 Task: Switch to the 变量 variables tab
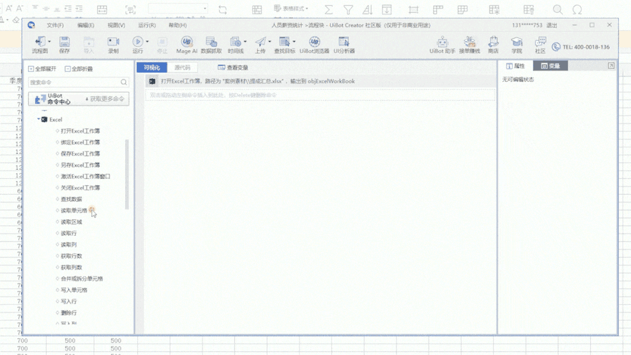click(x=550, y=66)
